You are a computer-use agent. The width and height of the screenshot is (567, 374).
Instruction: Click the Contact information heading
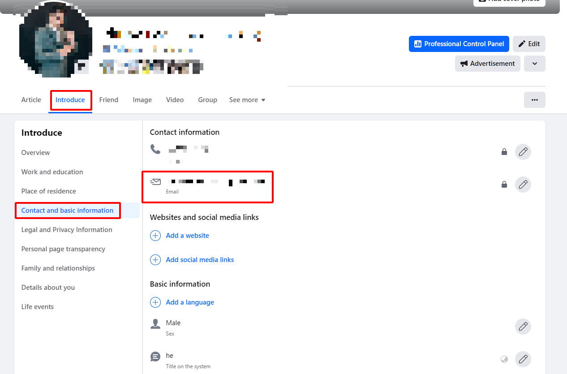point(185,132)
